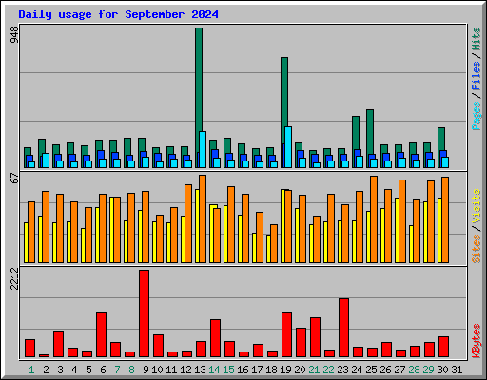Click the cyan Pages bar for day 19
This screenshot has width=487, height=380.
click(x=288, y=147)
